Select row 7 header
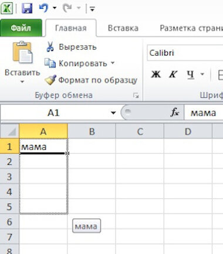223x254 pixels. click(9, 237)
